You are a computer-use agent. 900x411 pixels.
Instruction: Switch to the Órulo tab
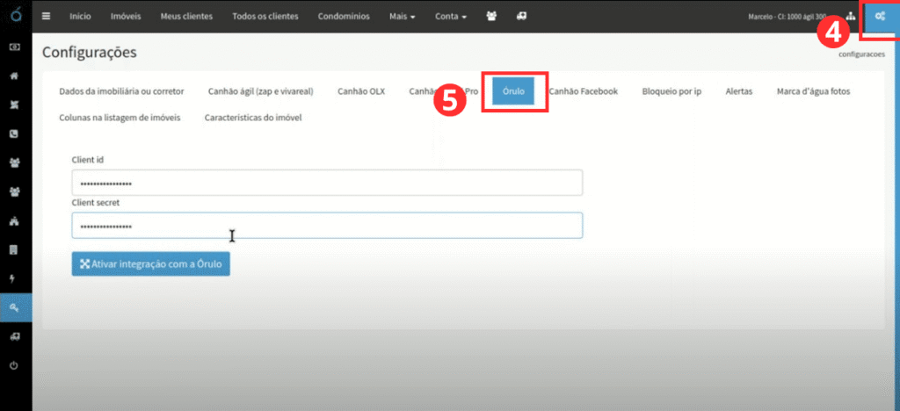(x=513, y=91)
